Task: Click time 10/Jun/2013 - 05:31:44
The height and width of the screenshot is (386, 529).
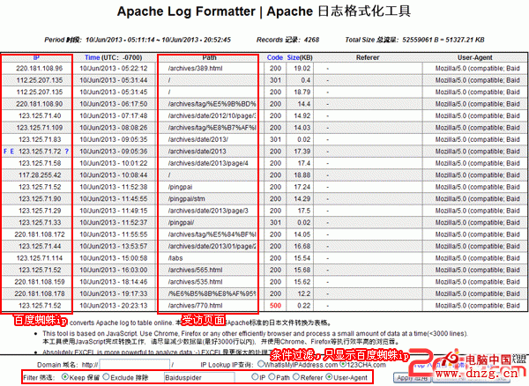Action: [x=114, y=80]
